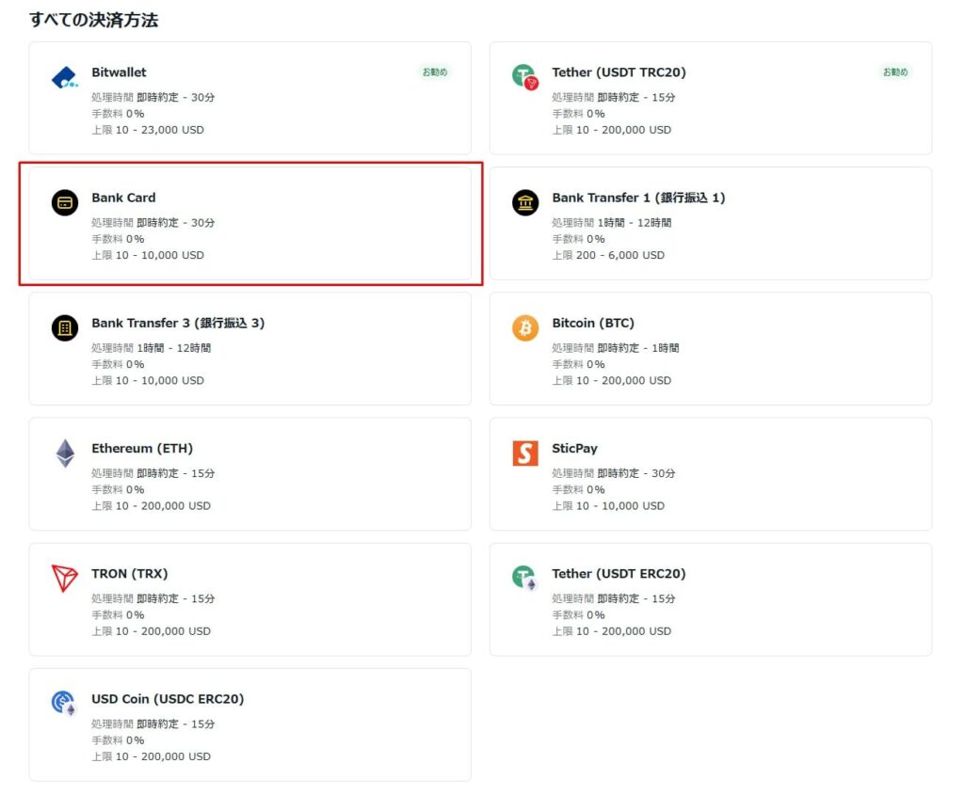Click the Tether USDT ERC20 icon
The height and width of the screenshot is (811, 964).
tap(524, 579)
